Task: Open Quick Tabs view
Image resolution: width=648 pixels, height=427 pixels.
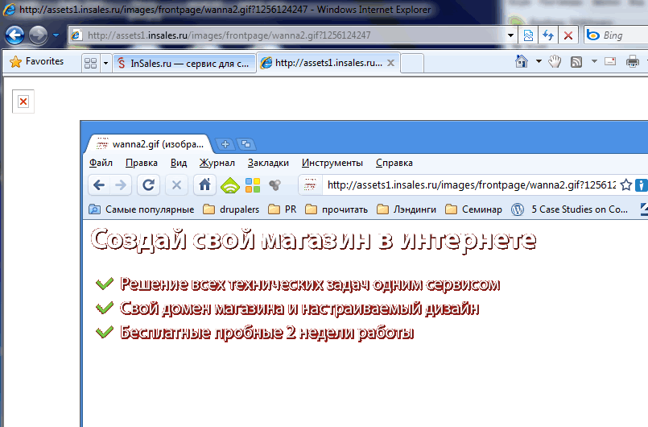Action: [x=90, y=63]
